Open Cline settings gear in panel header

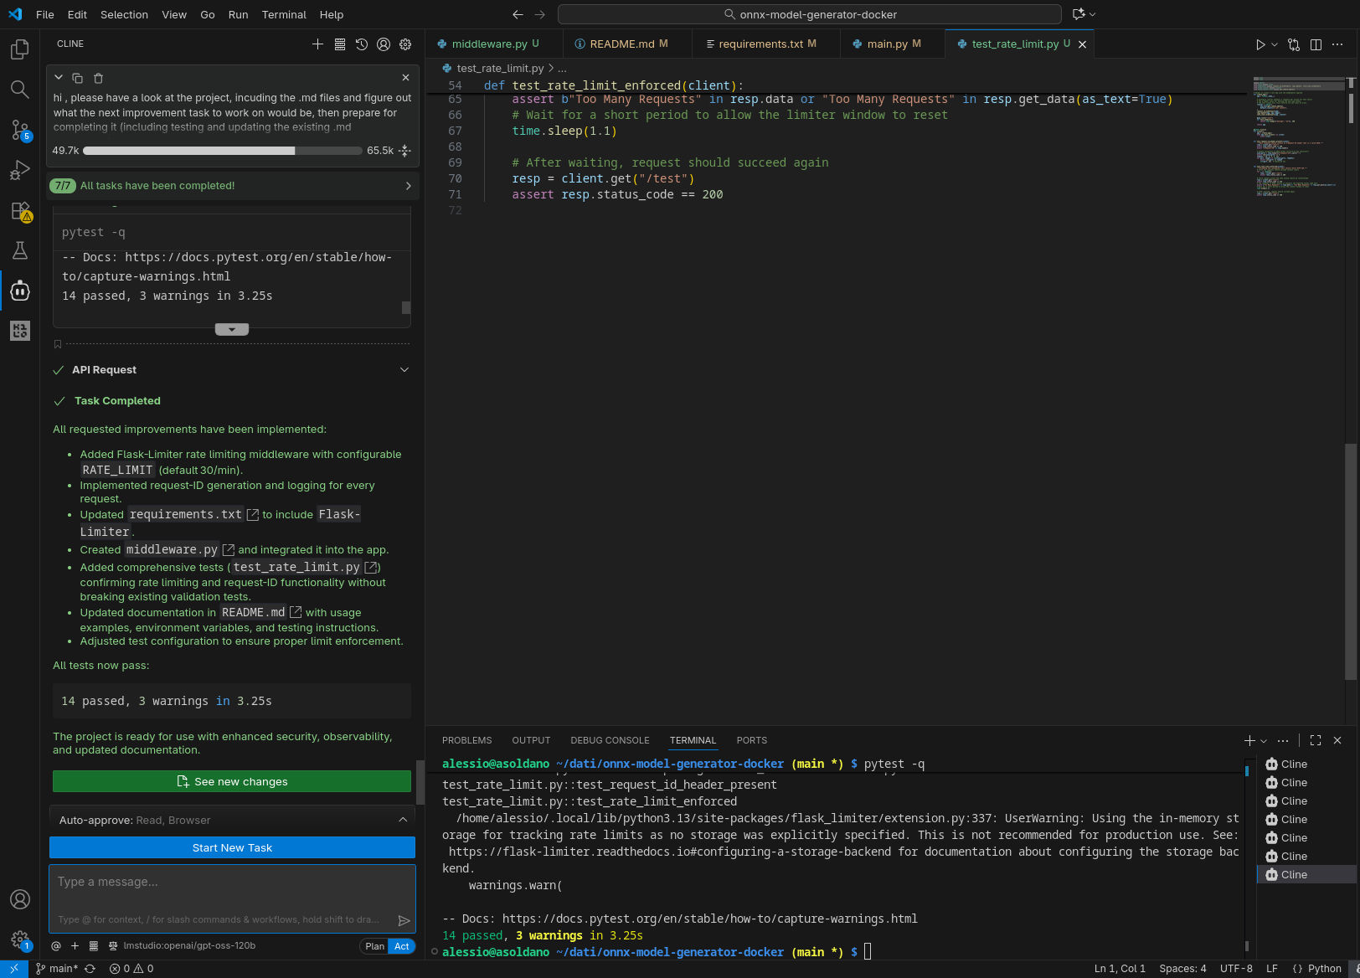tap(405, 44)
